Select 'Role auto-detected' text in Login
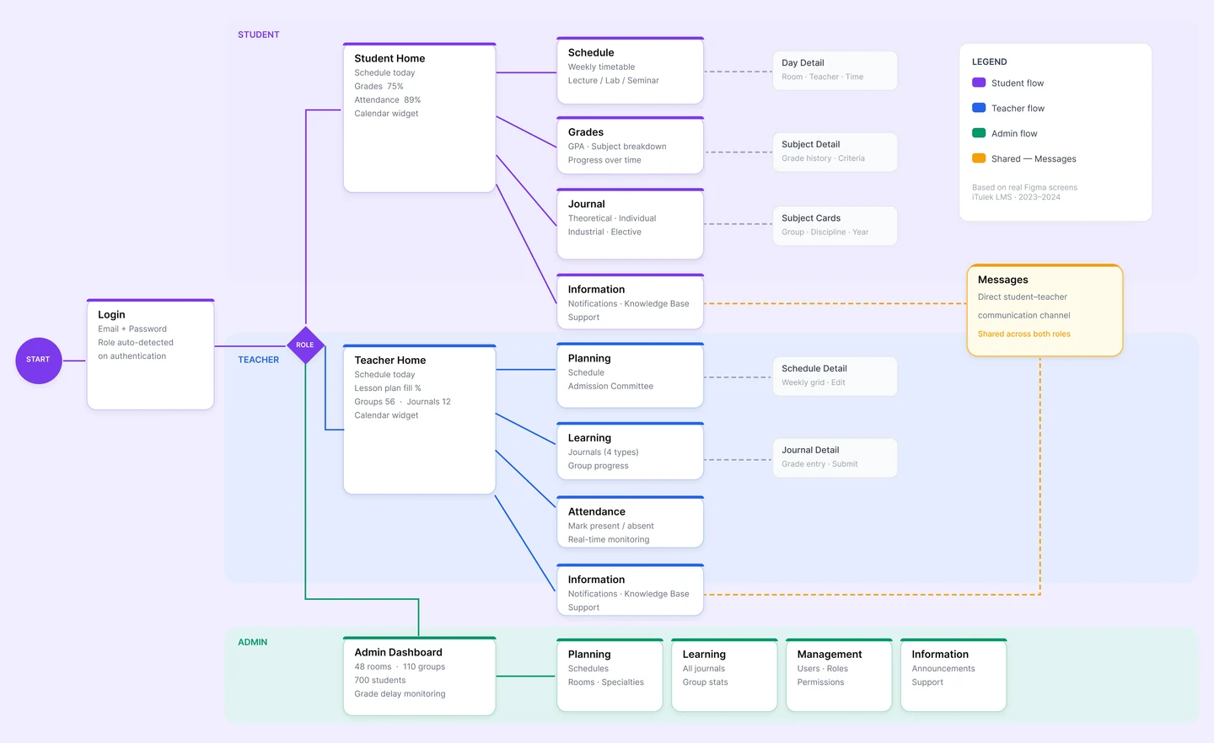Image resolution: width=1214 pixels, height=743 pixels. click(135, 343)
